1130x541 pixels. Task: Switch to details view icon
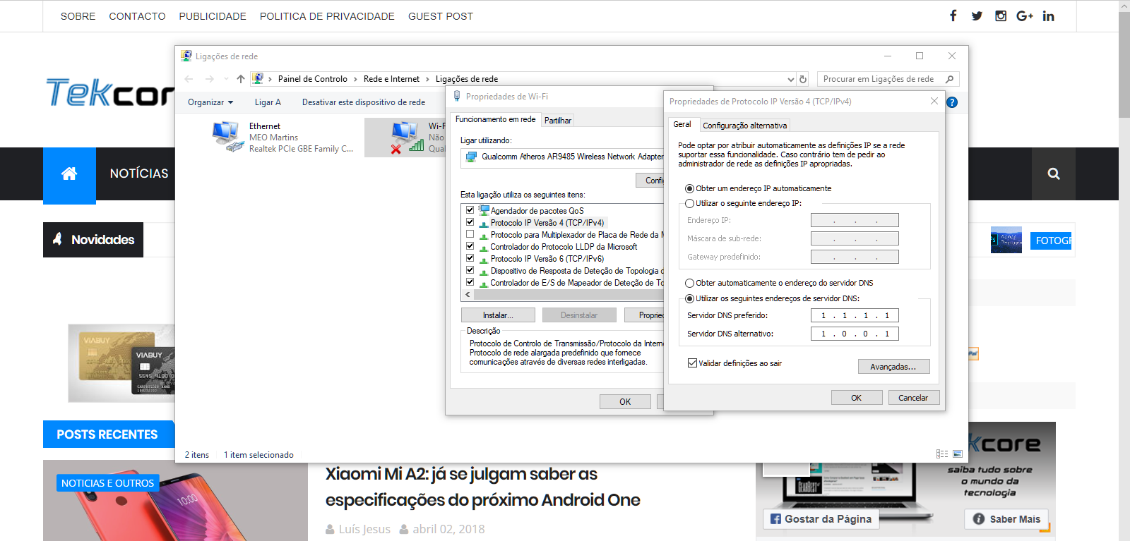coord(942,454)
